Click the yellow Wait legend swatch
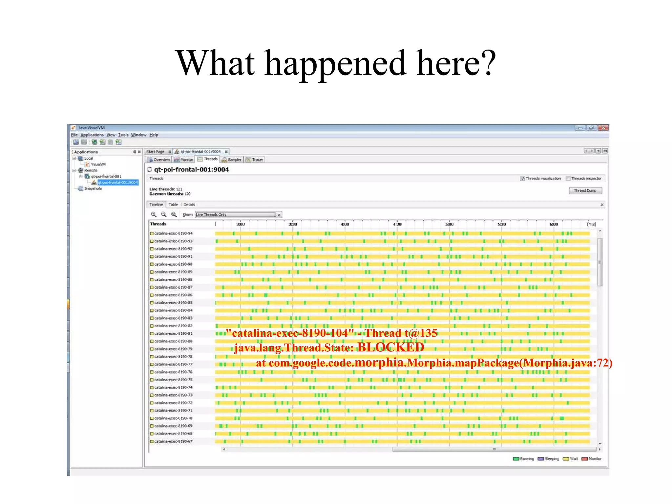 566,459
